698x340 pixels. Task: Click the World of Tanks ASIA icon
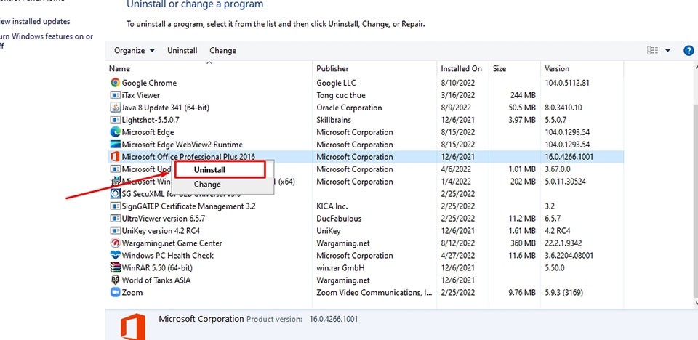tap(115, 280)
